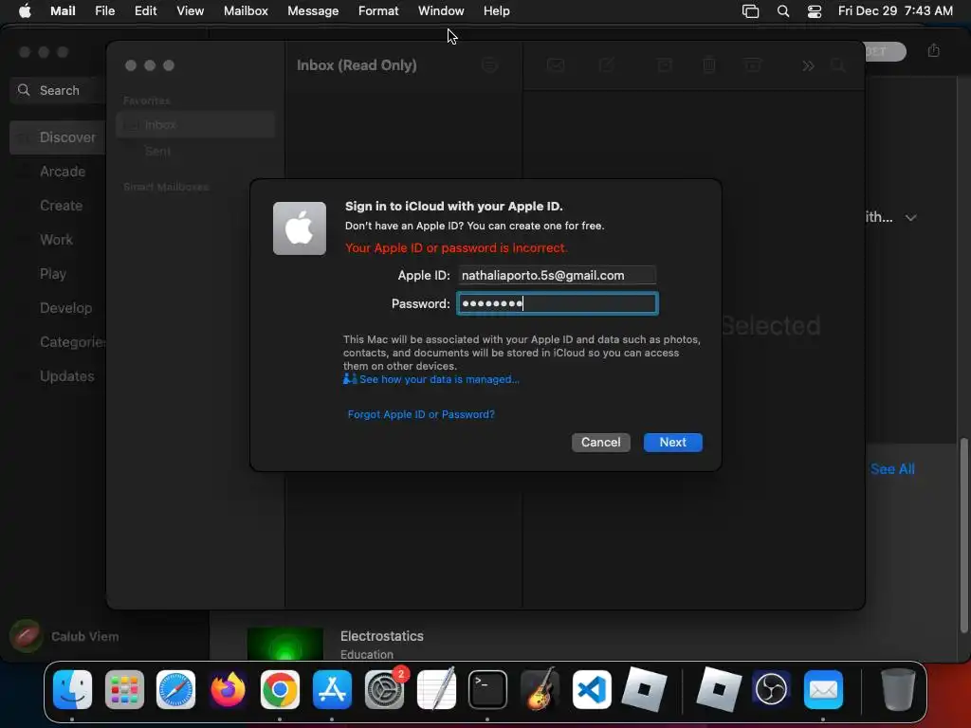Click the window-stack icon in menu bar

751,11
